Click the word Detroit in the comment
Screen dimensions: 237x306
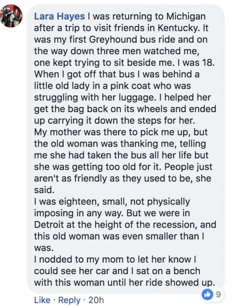[49, 225]
